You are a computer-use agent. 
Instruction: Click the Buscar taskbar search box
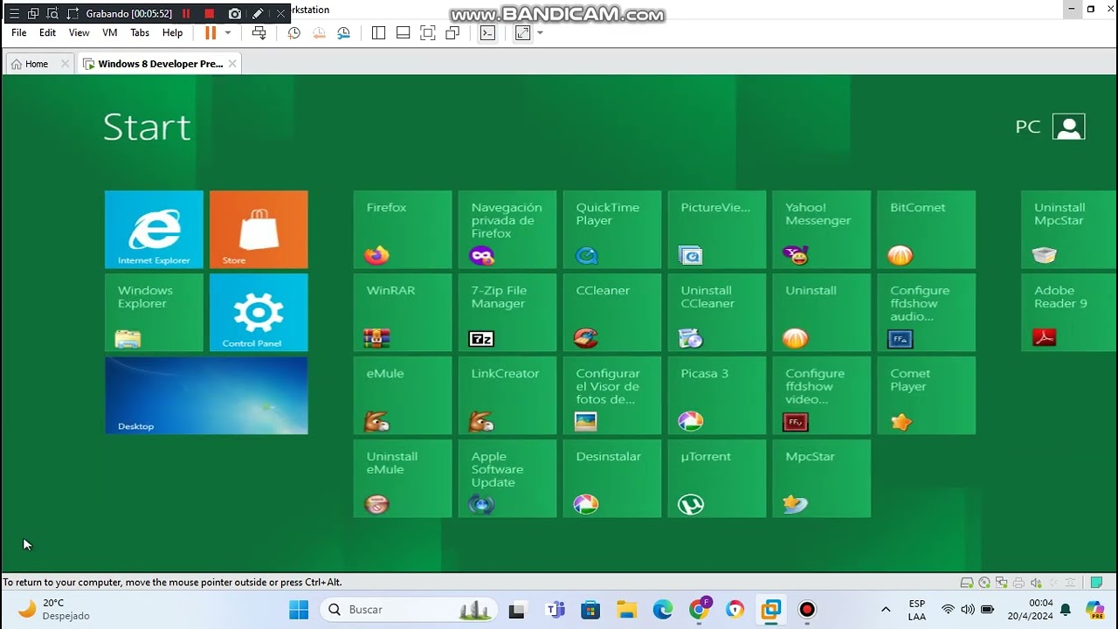[x=408, y=610]
